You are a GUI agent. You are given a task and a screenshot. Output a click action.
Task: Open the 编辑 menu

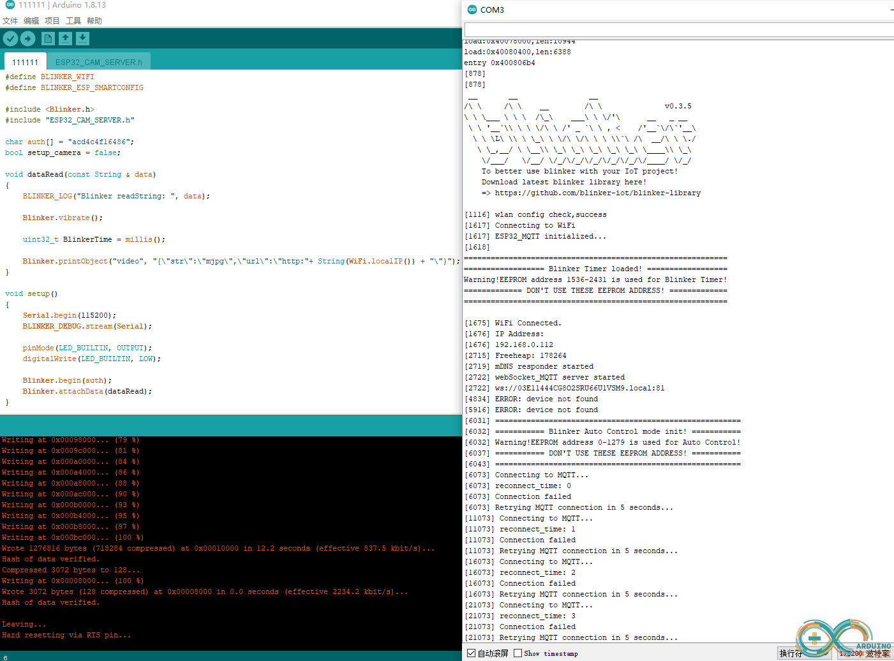[x=31, y=21]
